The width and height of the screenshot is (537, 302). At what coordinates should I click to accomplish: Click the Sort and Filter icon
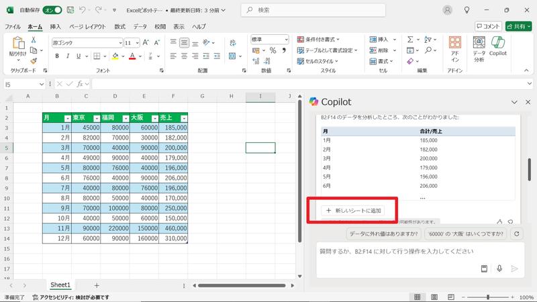click(x=428, y=40)
